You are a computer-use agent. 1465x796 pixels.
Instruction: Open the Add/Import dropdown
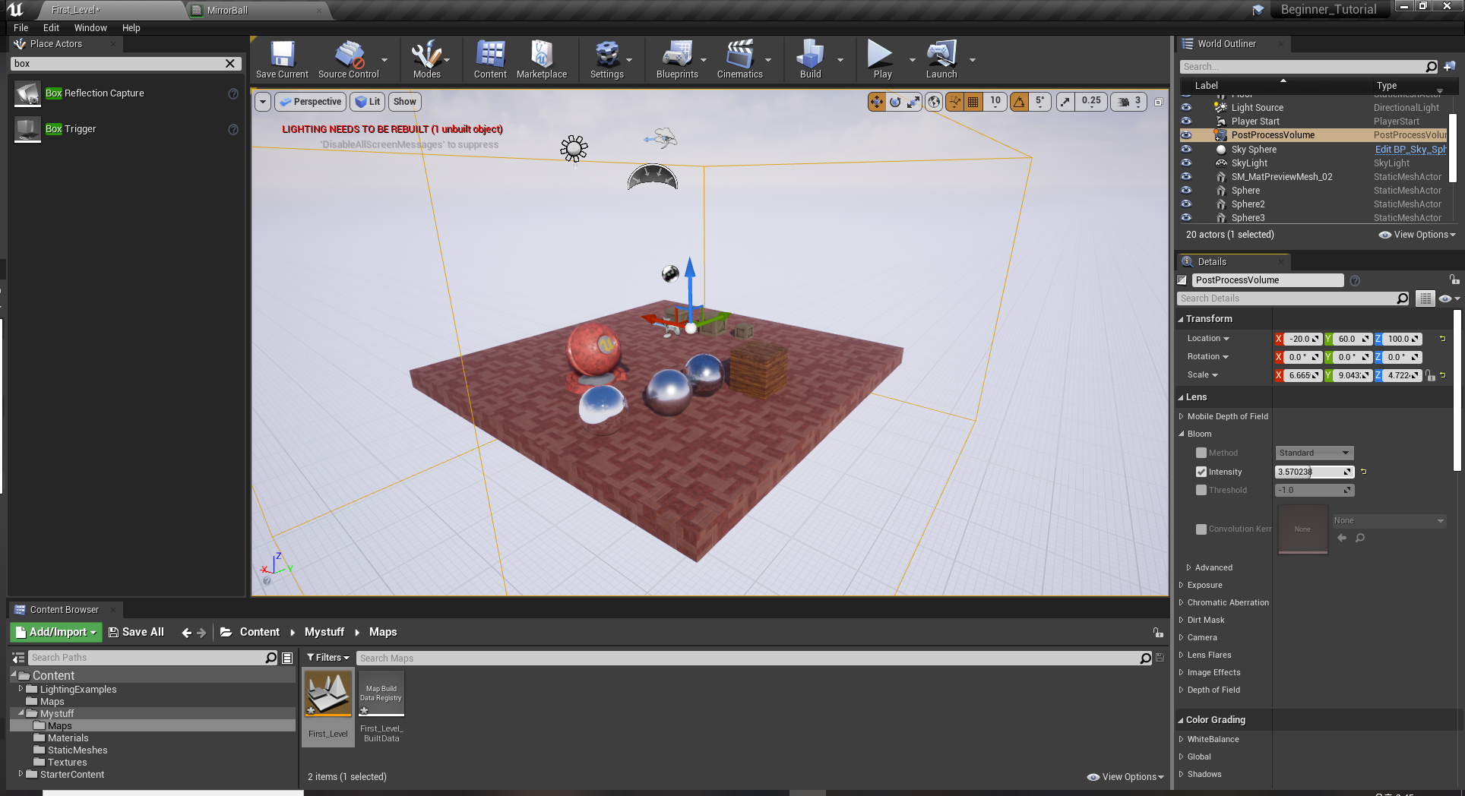pos(55,632)
